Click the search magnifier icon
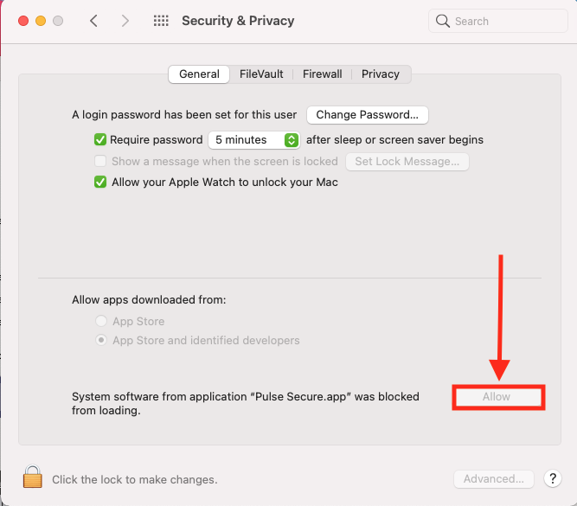577x506 pixels. point(443,21)
